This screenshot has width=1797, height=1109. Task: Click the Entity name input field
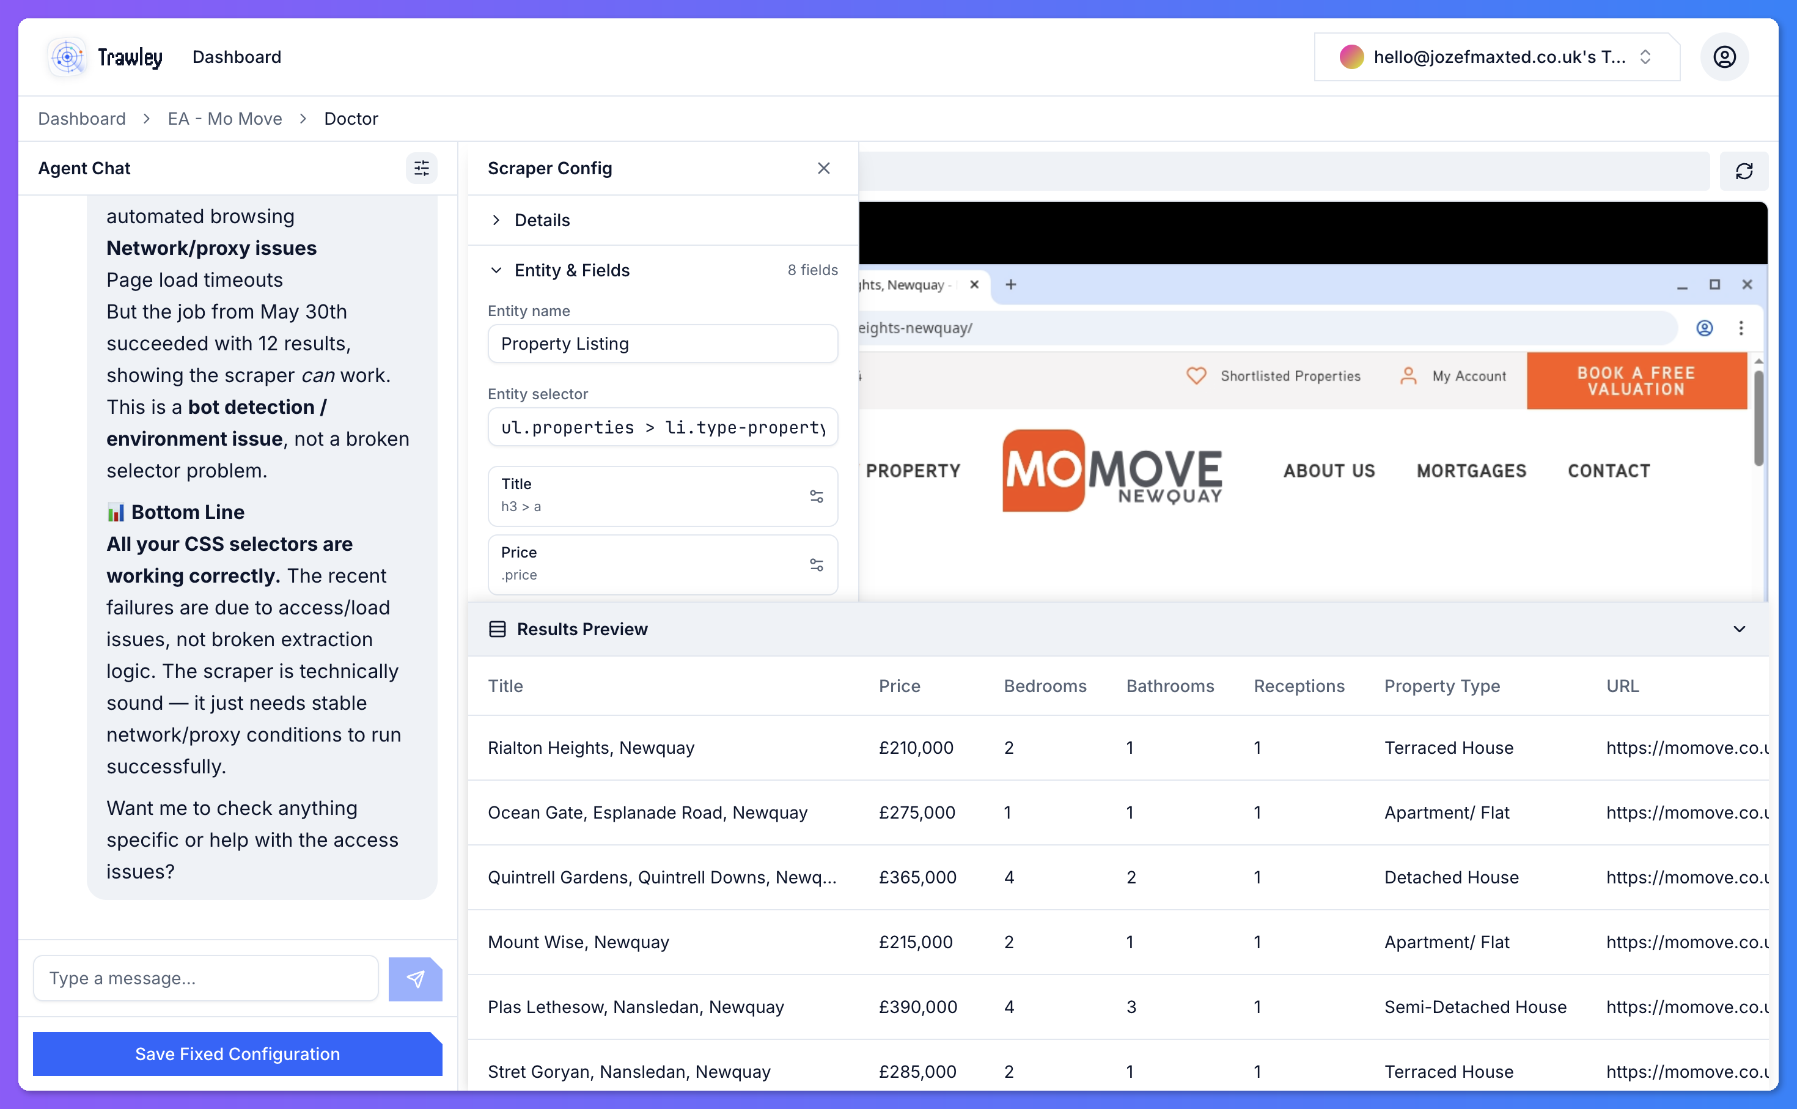pos(663,344)
